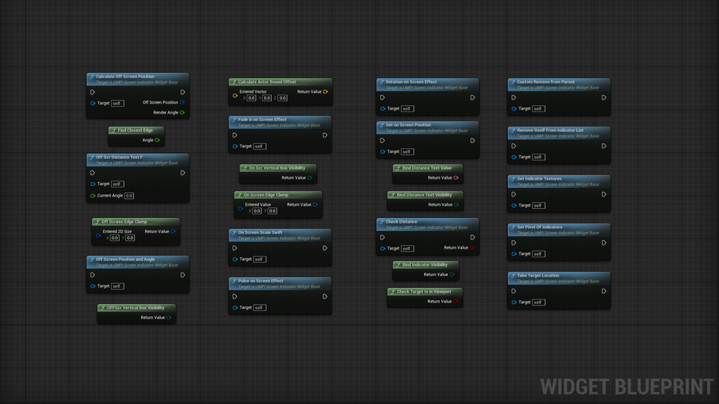Click the output execution pin of Calculate Off Screen Position
The height and width of the screenshot is (404, 719).
(182, 92)
